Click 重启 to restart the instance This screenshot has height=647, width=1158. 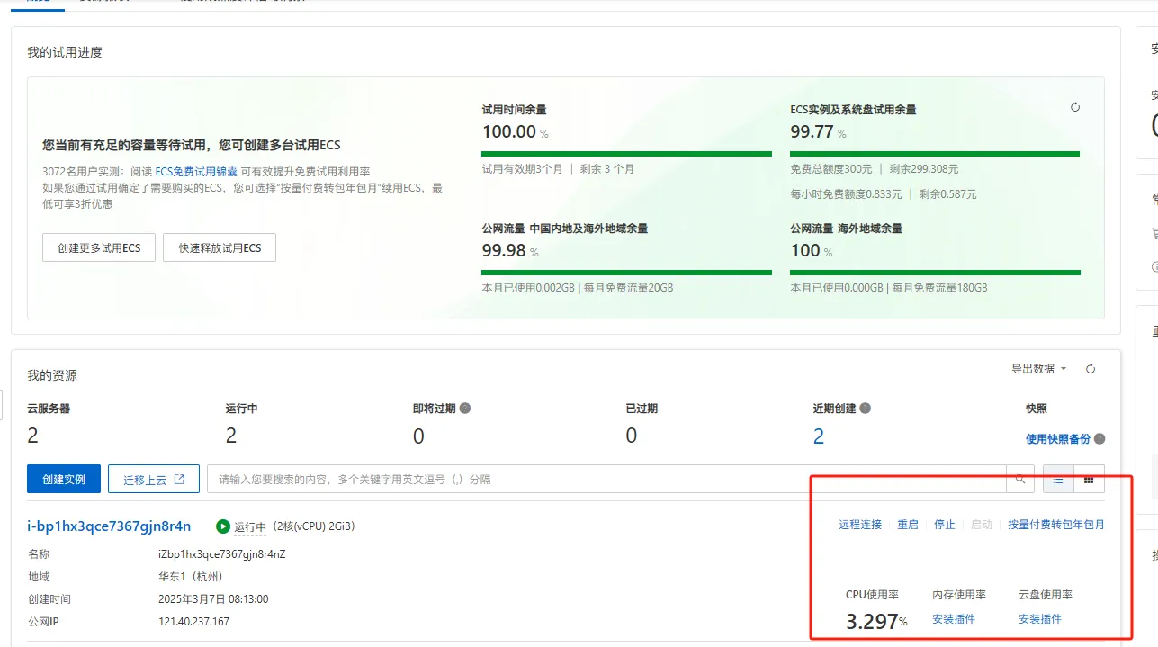908,525
